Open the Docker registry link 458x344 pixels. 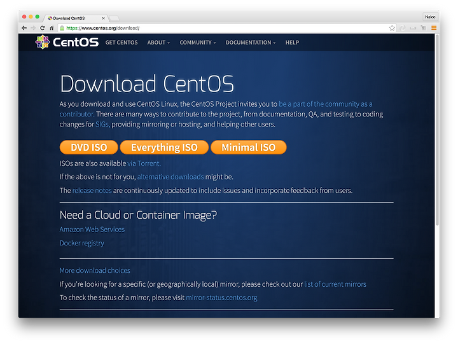(x=82, y=244)
